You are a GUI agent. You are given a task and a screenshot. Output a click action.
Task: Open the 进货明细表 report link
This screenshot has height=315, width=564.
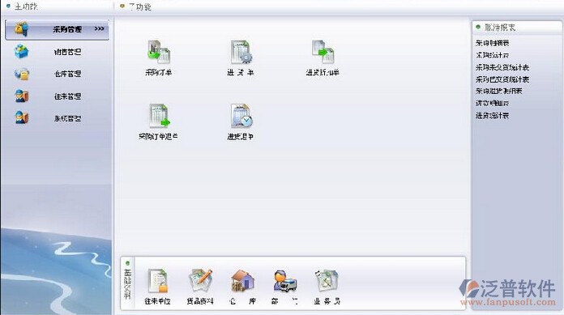coord(492,103)
